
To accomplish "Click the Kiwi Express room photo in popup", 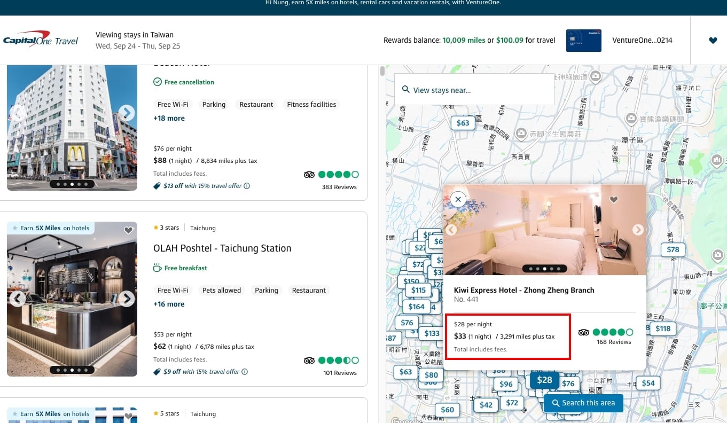I will pos(544,230).
